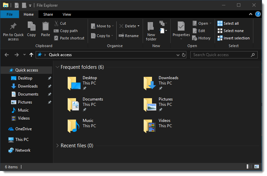
Task: Switch to the View ribbon tab
Action: click(67, 14)
